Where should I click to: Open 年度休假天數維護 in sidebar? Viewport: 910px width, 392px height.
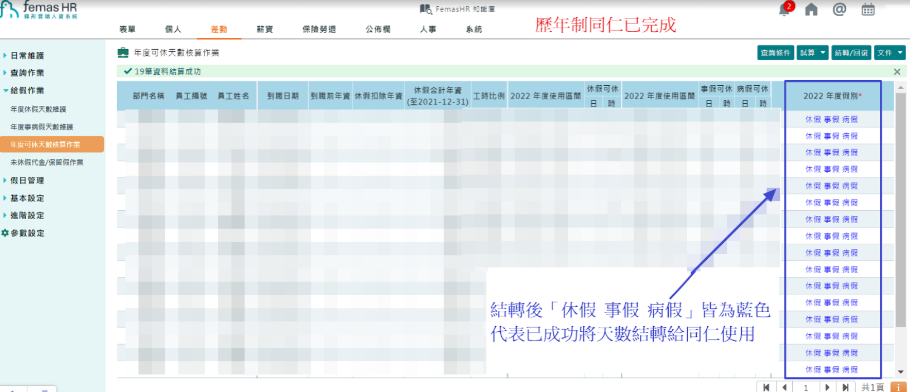click(x=38, y=109)
